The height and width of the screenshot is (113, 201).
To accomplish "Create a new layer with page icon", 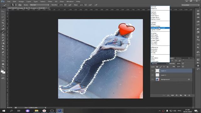I will tap(185, 95).
